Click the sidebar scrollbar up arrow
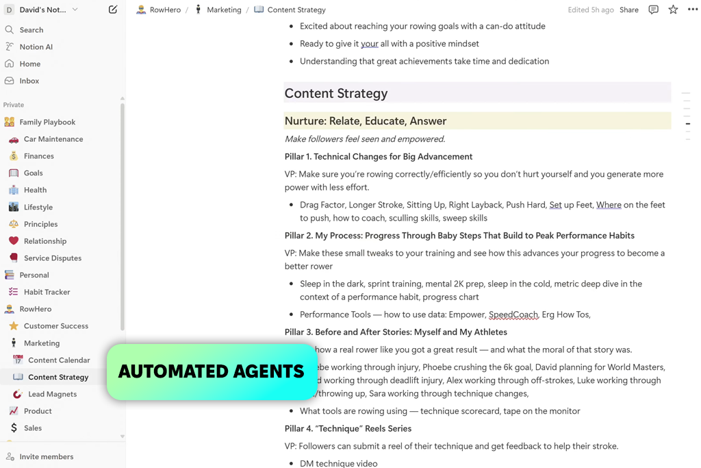701x468 pixels. click(122, 99)
